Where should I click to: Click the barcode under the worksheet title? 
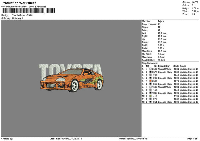click(29, 11)
